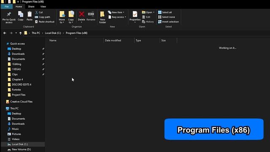Click the Rename ribbon icon
This screenshot has height=152, width=270.
(91, 14)
